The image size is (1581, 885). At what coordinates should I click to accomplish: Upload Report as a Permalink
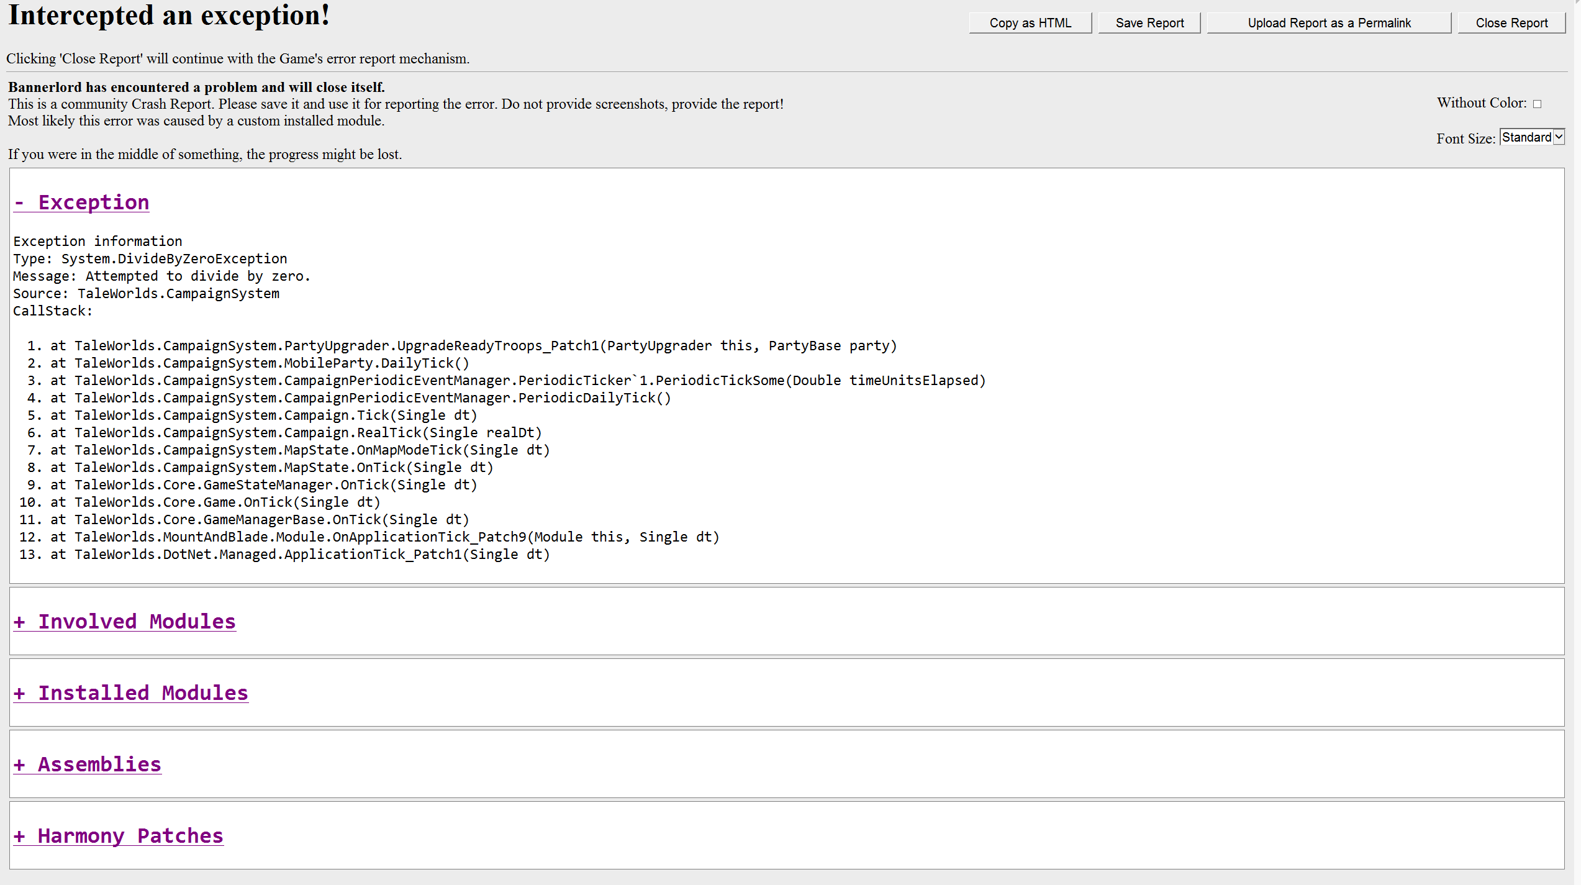click(x=1329, y=23)
